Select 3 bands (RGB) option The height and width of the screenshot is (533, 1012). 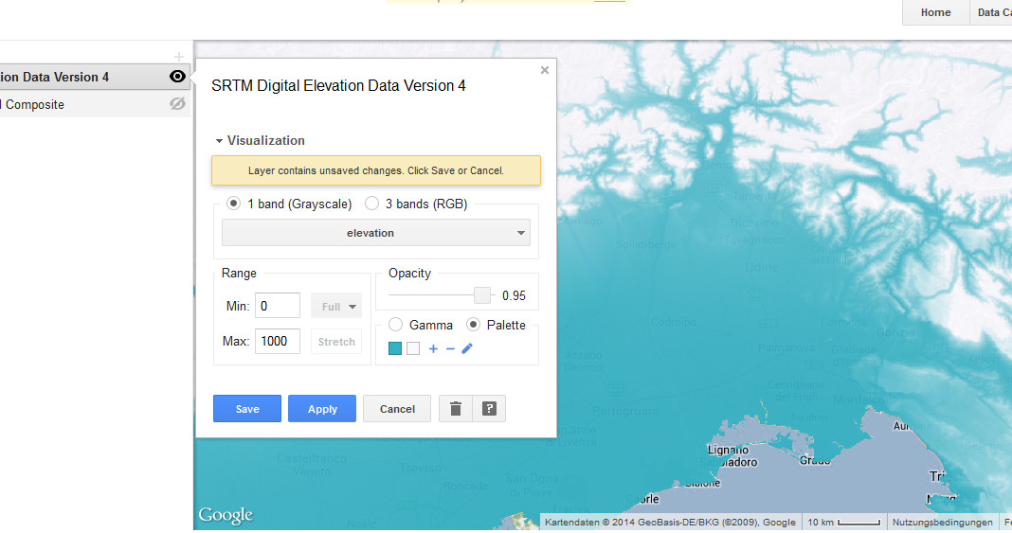pos(371,204)
